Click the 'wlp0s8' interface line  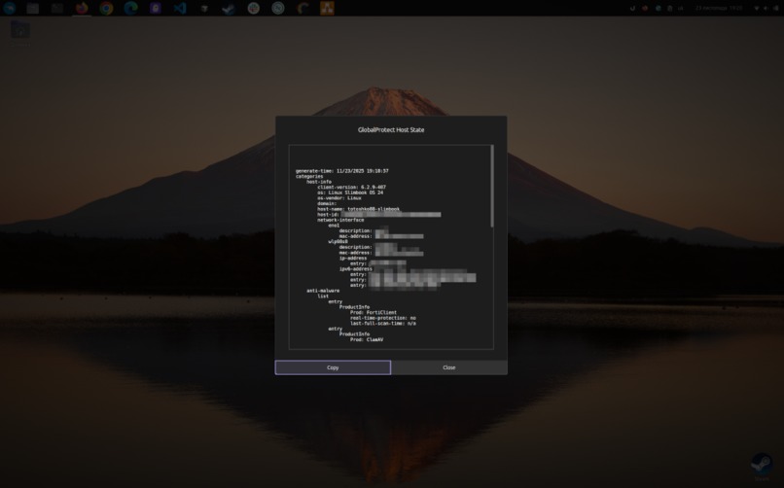pos(338,242)
